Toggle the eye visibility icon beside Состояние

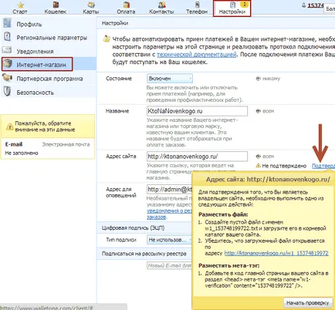(x=258, y=79)
